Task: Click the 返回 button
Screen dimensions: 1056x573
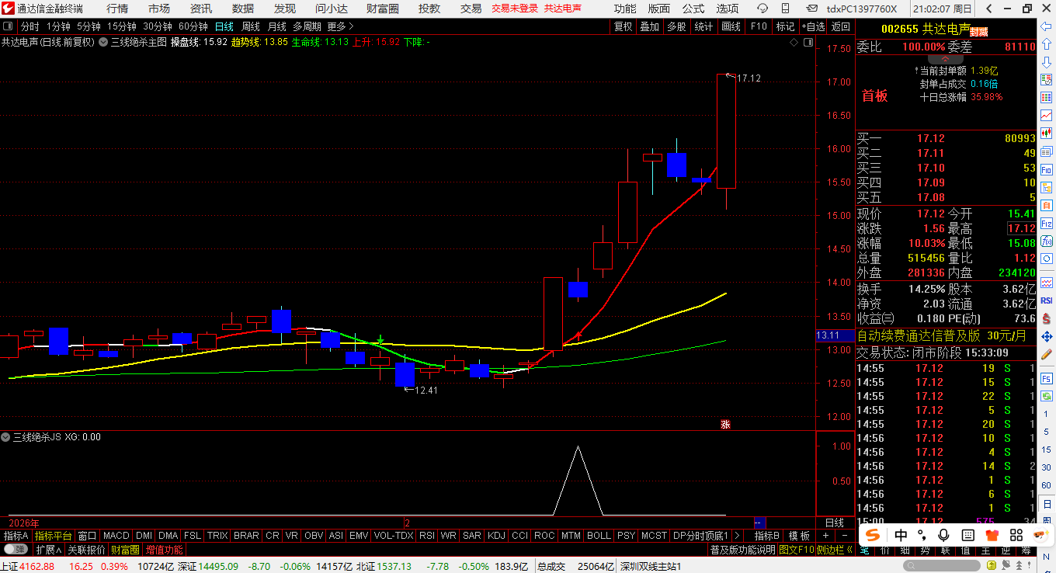Action: pyautogui.click(x=841, y=26)
